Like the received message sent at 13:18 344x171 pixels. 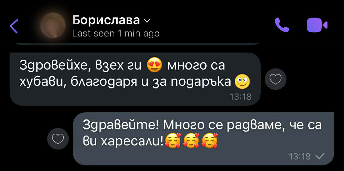(x=275, y=79)
